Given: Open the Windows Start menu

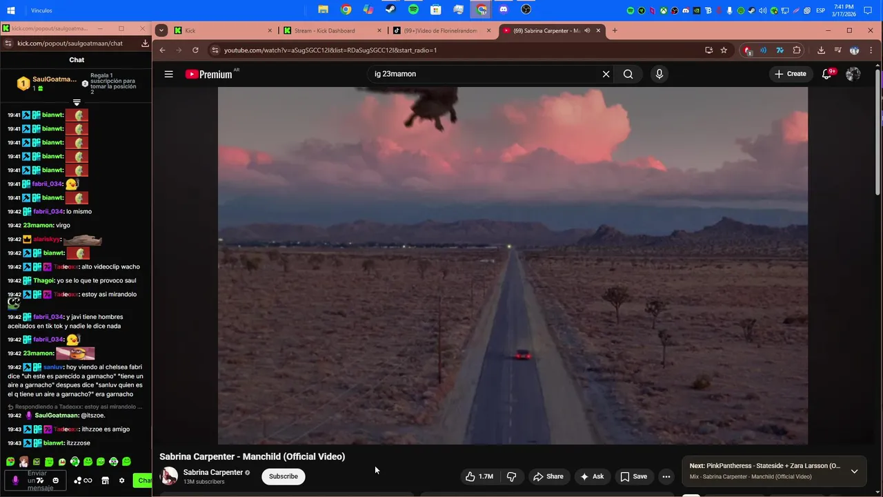Looking at the screenshot, I should click(11, 10).
